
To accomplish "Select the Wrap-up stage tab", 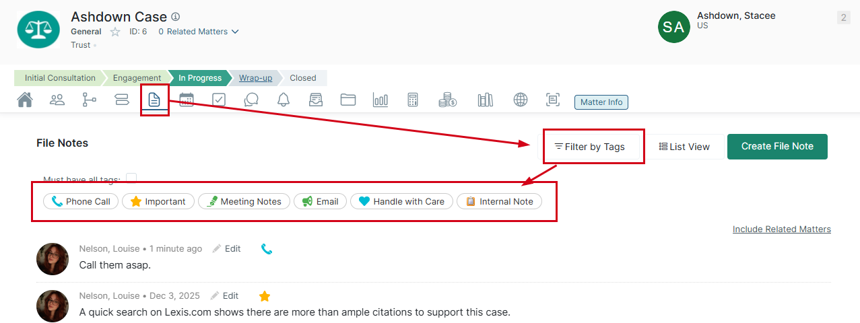I will pyautogui.click(x=255, y=78).
